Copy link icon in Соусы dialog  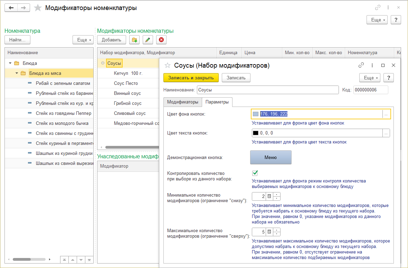(x=361, y=65)
